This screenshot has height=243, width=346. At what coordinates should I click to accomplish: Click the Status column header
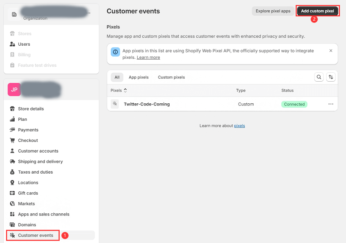pos(287,91)
